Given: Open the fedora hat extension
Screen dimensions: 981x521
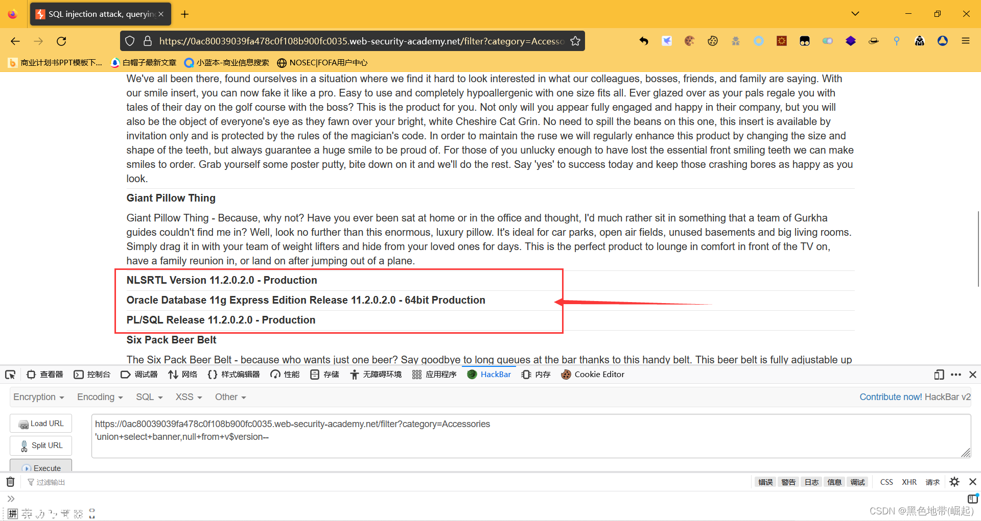Looking at the screenshot, I should 874,41.
